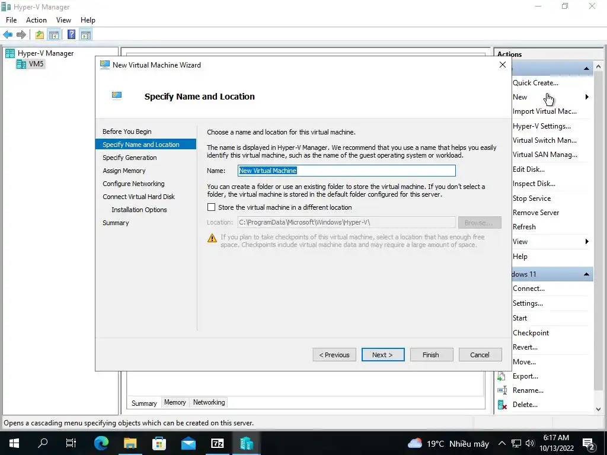This screenshot has height=455, width=607.
Task: Click the Up One Level folder icon
Action: tap(40, 35)
